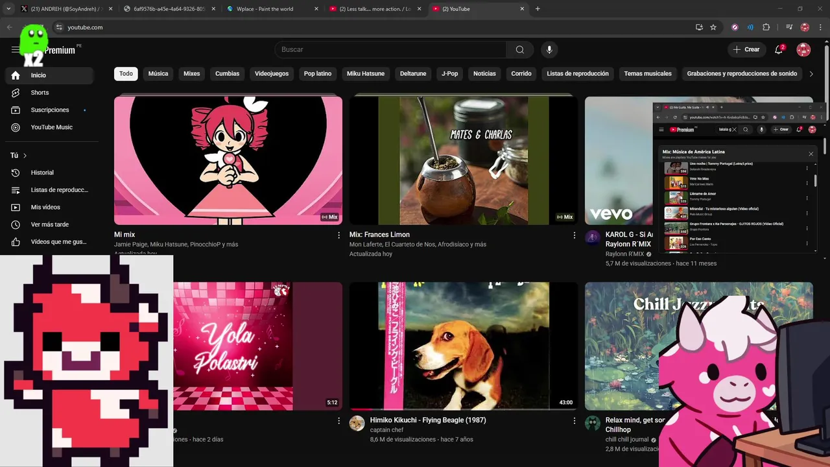Image resolution: width=830 pixels, height=467 pixels.
Task: Open Videos que me gustan in sidebar
Action: coord(49,242)
